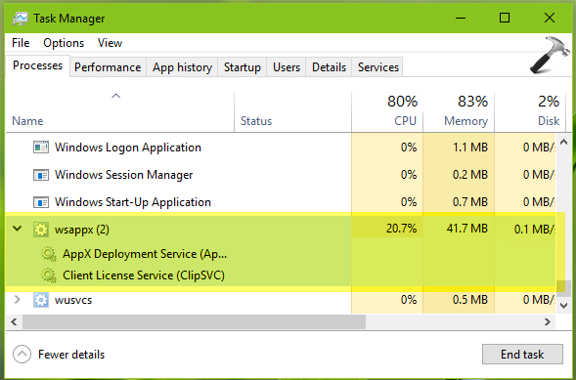Select the Windows Start-Up Application row
This screenshot has height=380, width=576.
click(281, 202)
